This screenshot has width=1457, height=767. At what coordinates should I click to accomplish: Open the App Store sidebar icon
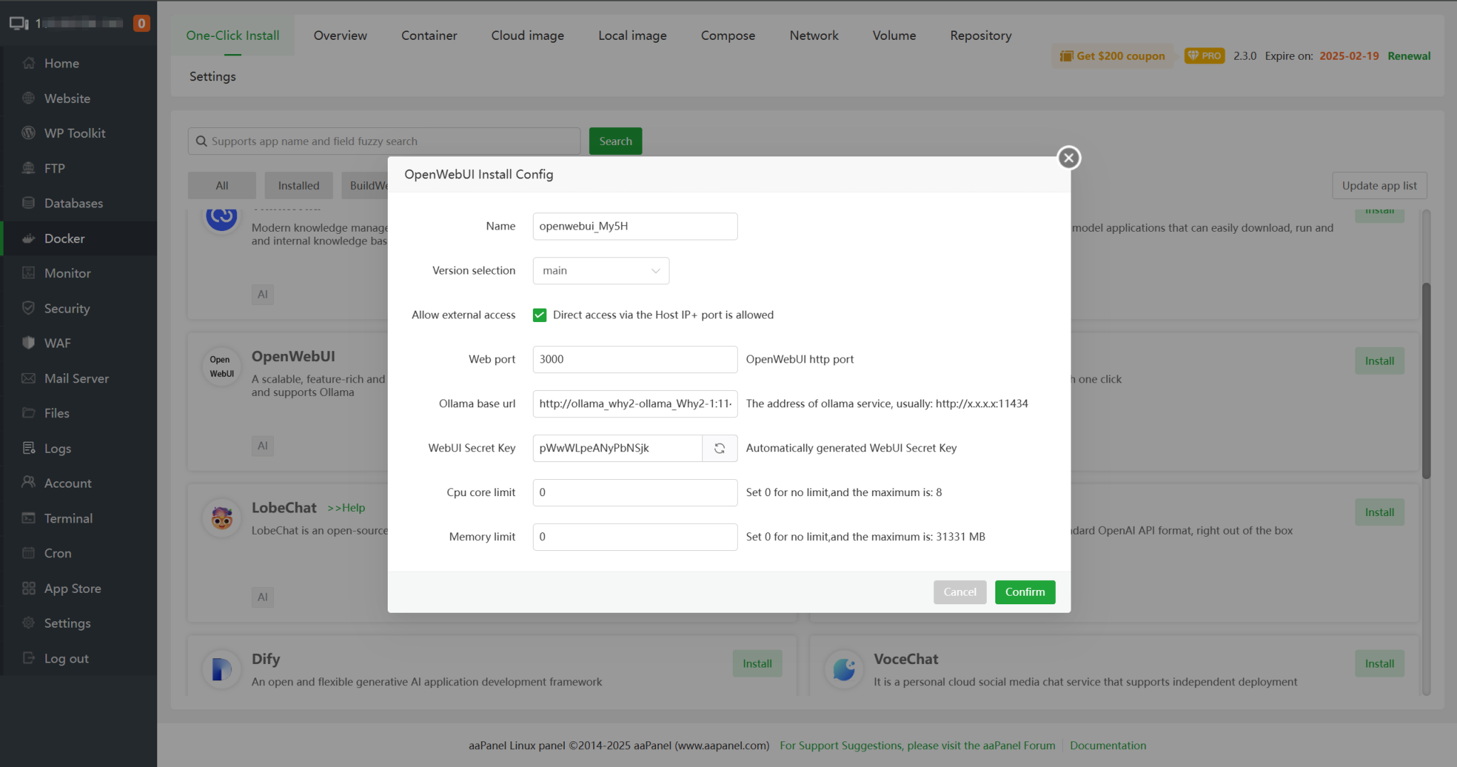(x=28, y=588)
